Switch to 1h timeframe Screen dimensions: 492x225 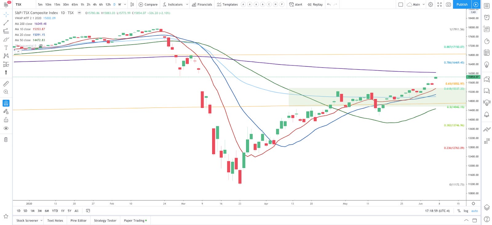click(82, 5)
